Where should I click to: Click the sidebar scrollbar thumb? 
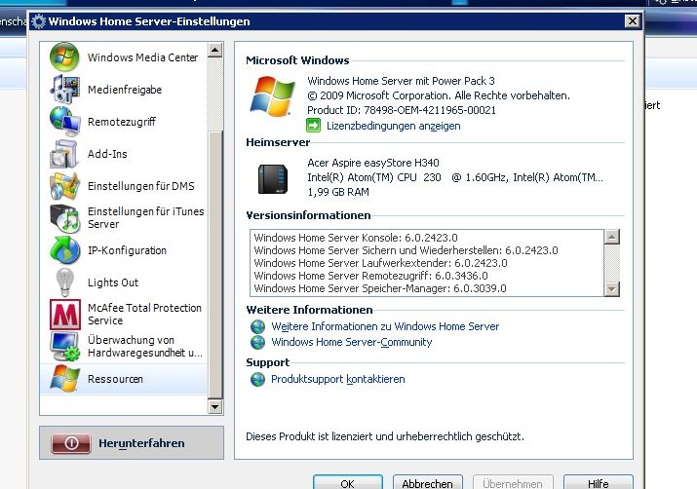pyautogui.click(x=215, y=265)
